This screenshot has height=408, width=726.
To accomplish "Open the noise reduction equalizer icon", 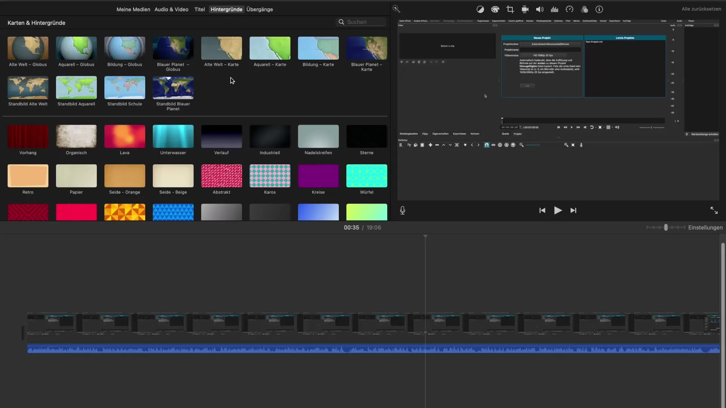I will pos(555,9).
